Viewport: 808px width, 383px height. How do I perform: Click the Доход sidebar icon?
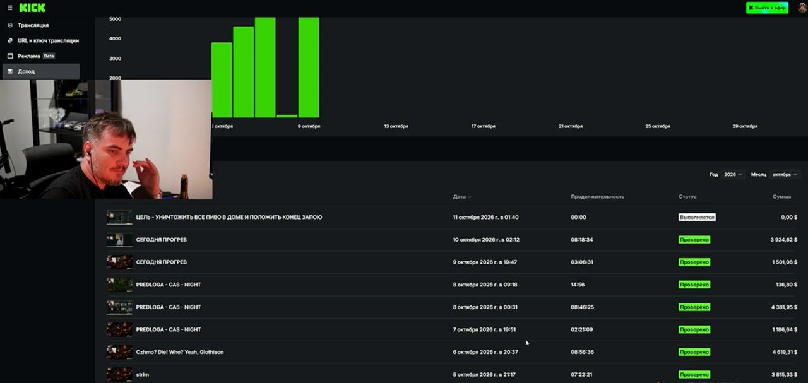[x=10, y=71]
